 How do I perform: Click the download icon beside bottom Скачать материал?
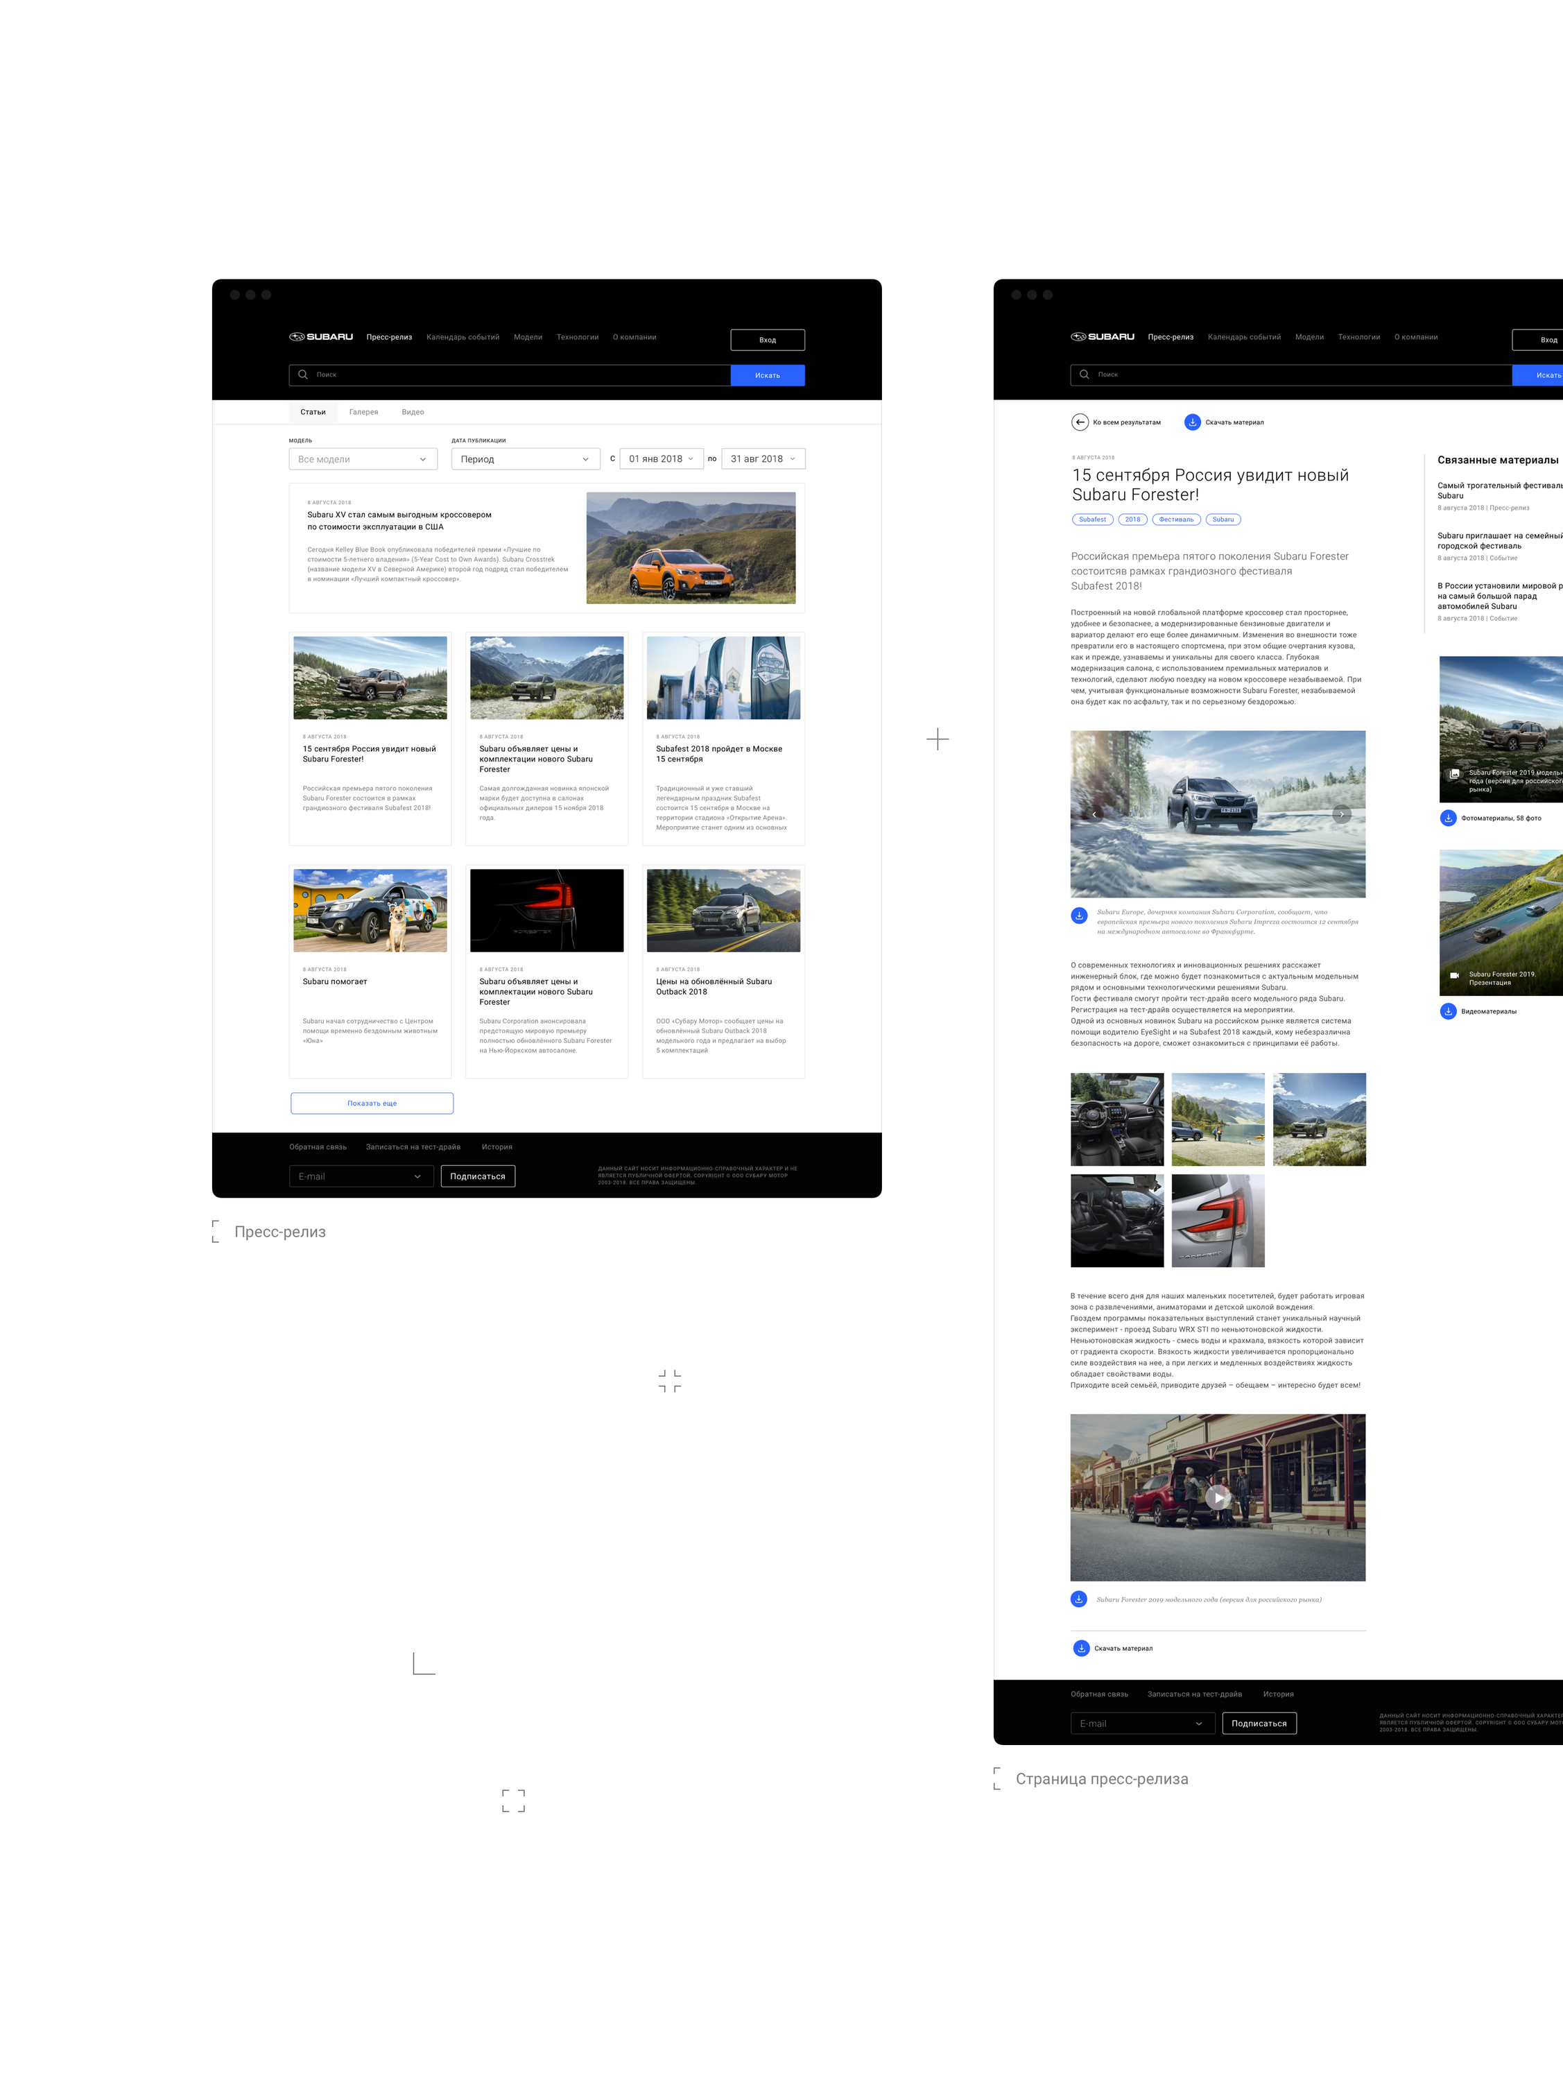pyautogui.click(x=1082, y=1649)
